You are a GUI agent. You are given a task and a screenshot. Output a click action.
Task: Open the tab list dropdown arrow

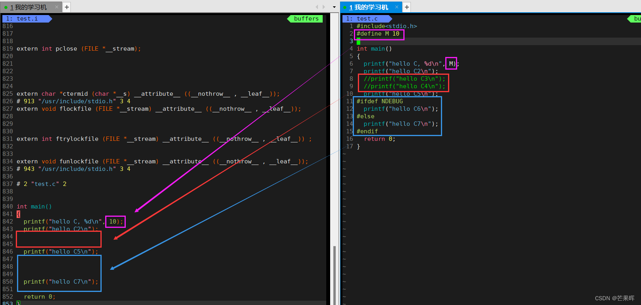point(334,7)
